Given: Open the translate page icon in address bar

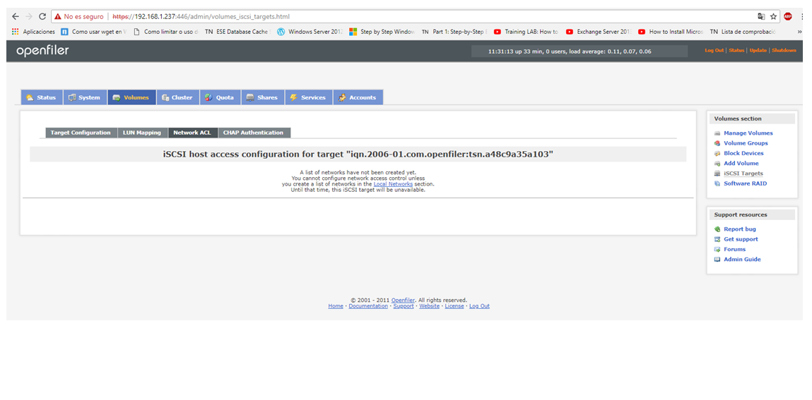Looking at the screenshot, I should click(761, 16).
